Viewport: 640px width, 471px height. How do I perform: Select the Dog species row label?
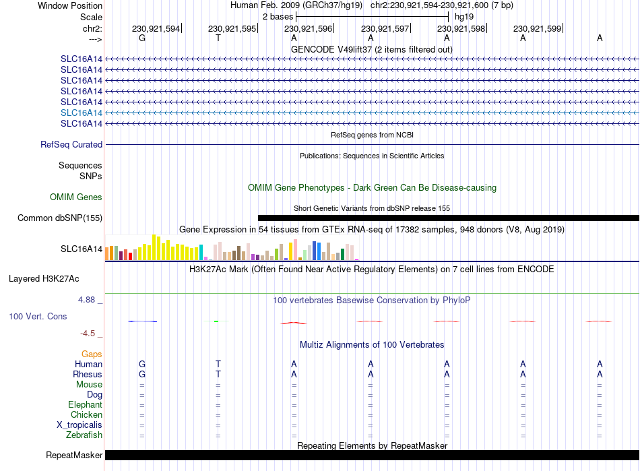coord(95,395)
